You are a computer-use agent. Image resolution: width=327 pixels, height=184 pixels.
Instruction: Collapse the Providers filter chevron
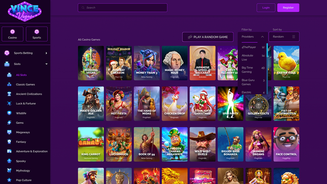(262, 37)
